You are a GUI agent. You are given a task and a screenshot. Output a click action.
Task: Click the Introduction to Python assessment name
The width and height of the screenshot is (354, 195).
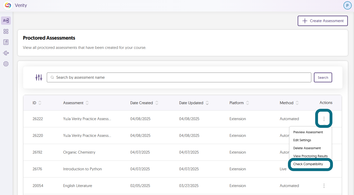pos(83,169)
